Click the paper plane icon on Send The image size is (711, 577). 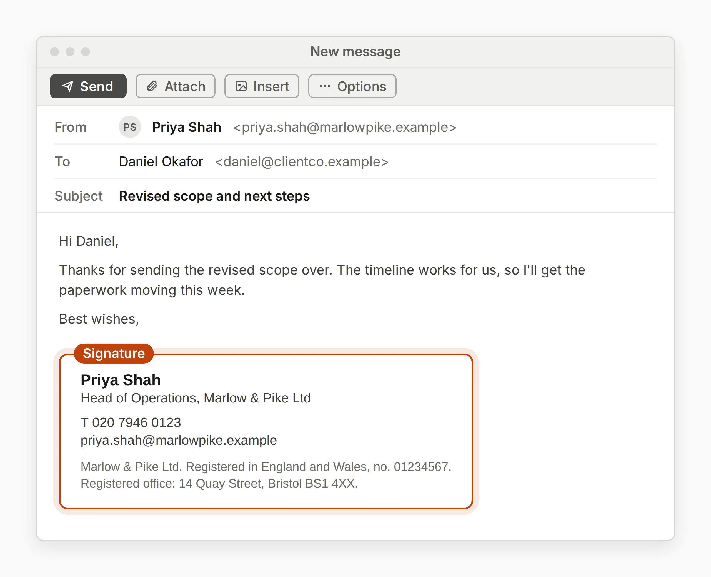tap(68, 86)
